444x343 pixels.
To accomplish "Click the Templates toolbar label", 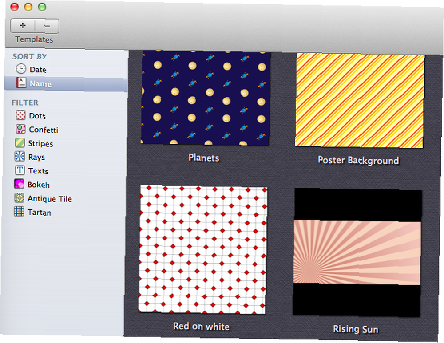I will pyautogui.click(x=34, y=39).
